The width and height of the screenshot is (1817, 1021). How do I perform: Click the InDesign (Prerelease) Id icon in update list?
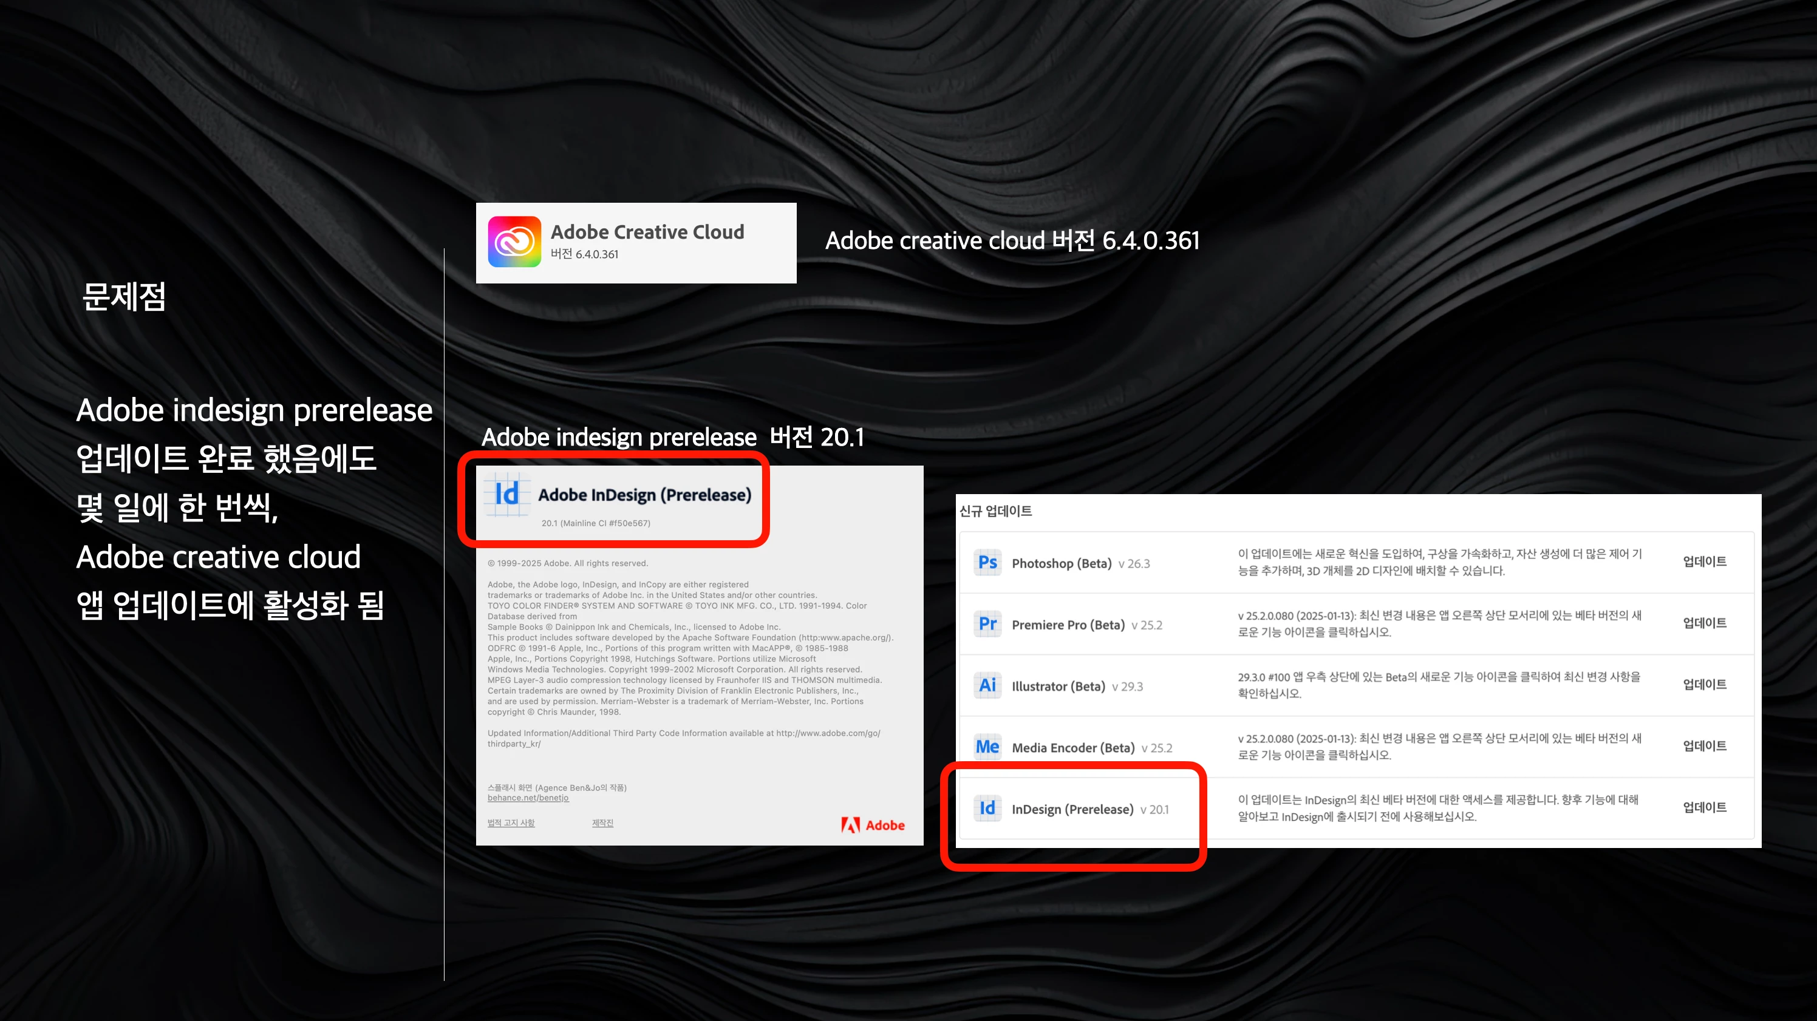click(x=987, y=808)
